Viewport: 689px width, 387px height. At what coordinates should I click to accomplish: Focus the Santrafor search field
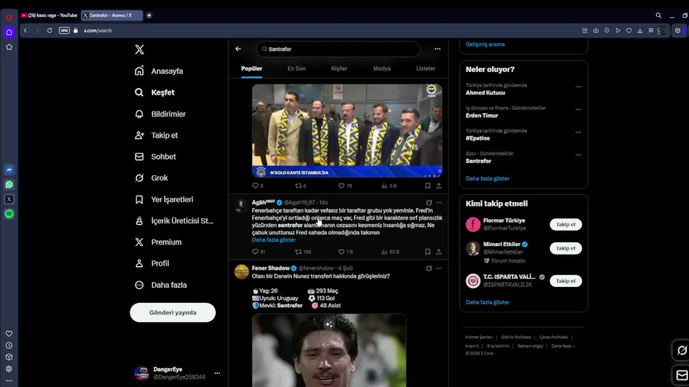339,49
